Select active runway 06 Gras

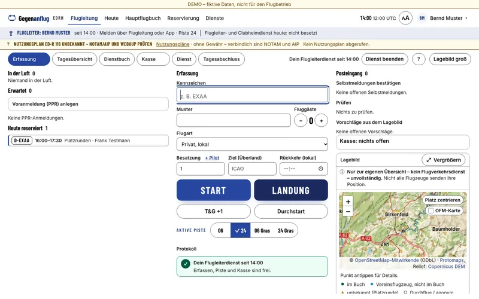262,231
